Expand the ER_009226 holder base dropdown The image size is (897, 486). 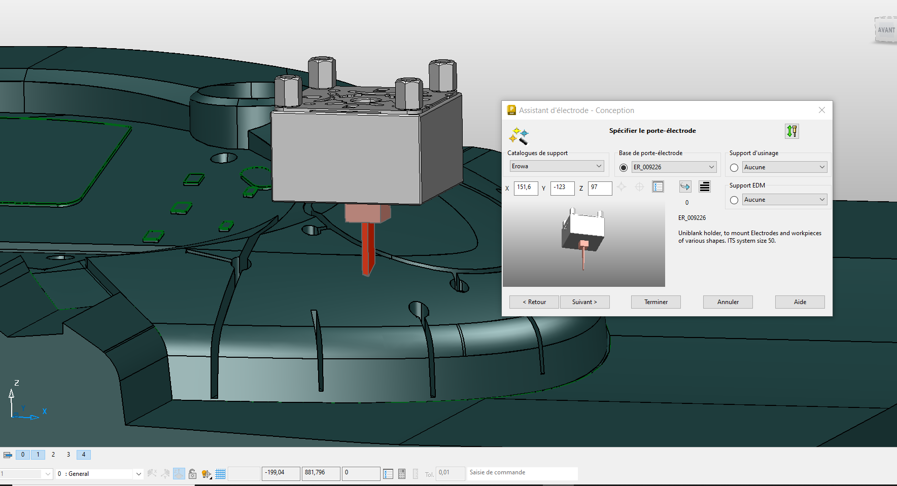coord(674,167)
